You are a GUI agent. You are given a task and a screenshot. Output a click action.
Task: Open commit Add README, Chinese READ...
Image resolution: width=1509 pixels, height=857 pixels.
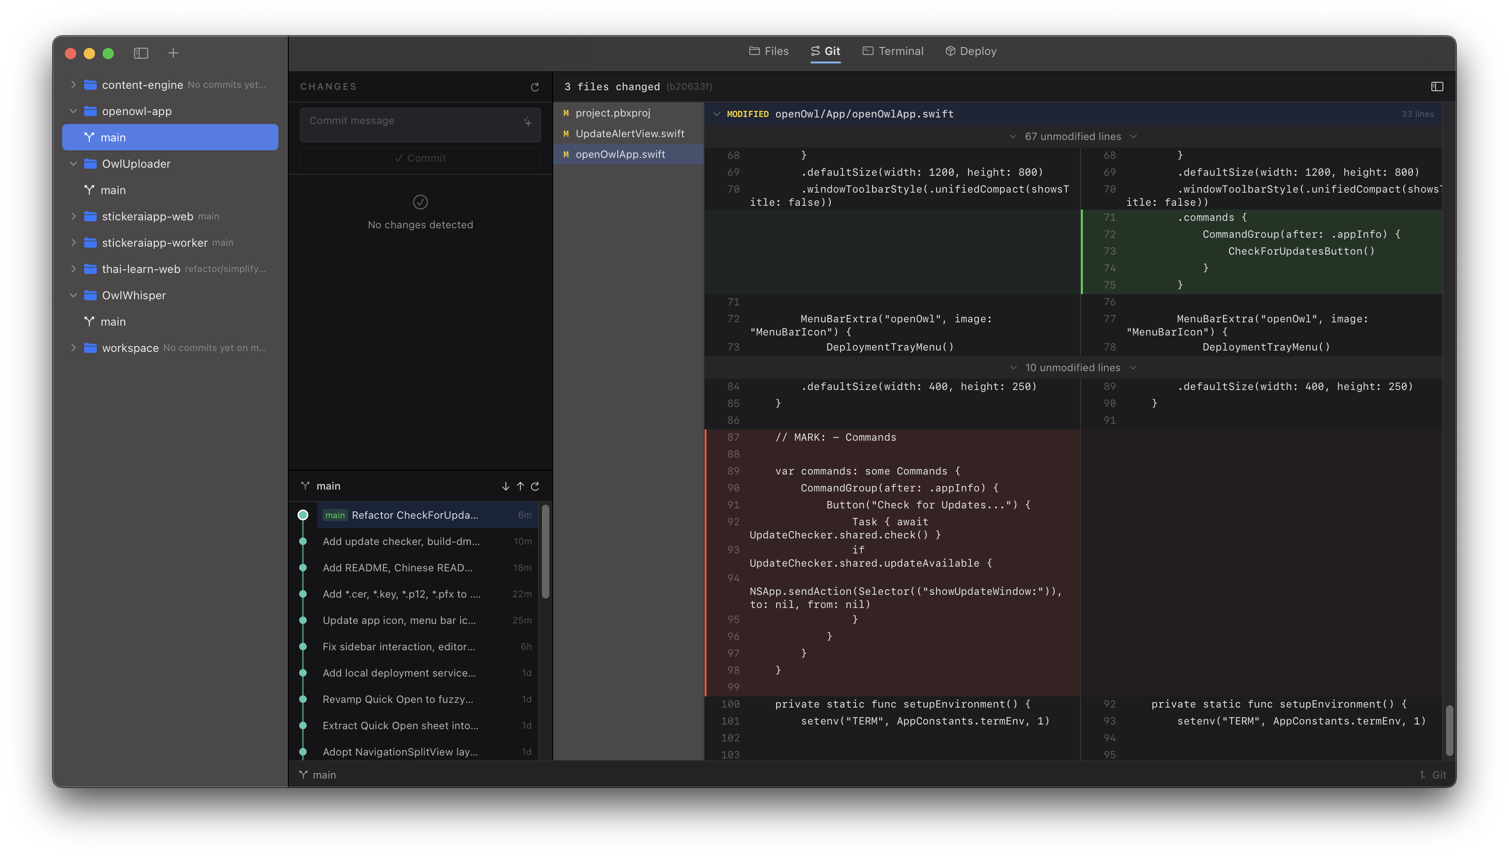(427, 568)
